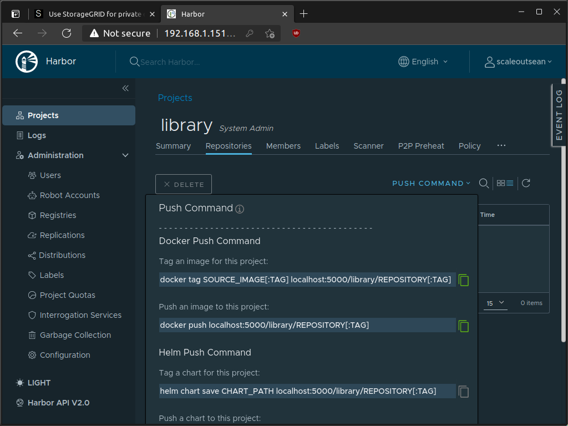Collapse the sidebar with double-chevron icon

[x=125, y=88]
